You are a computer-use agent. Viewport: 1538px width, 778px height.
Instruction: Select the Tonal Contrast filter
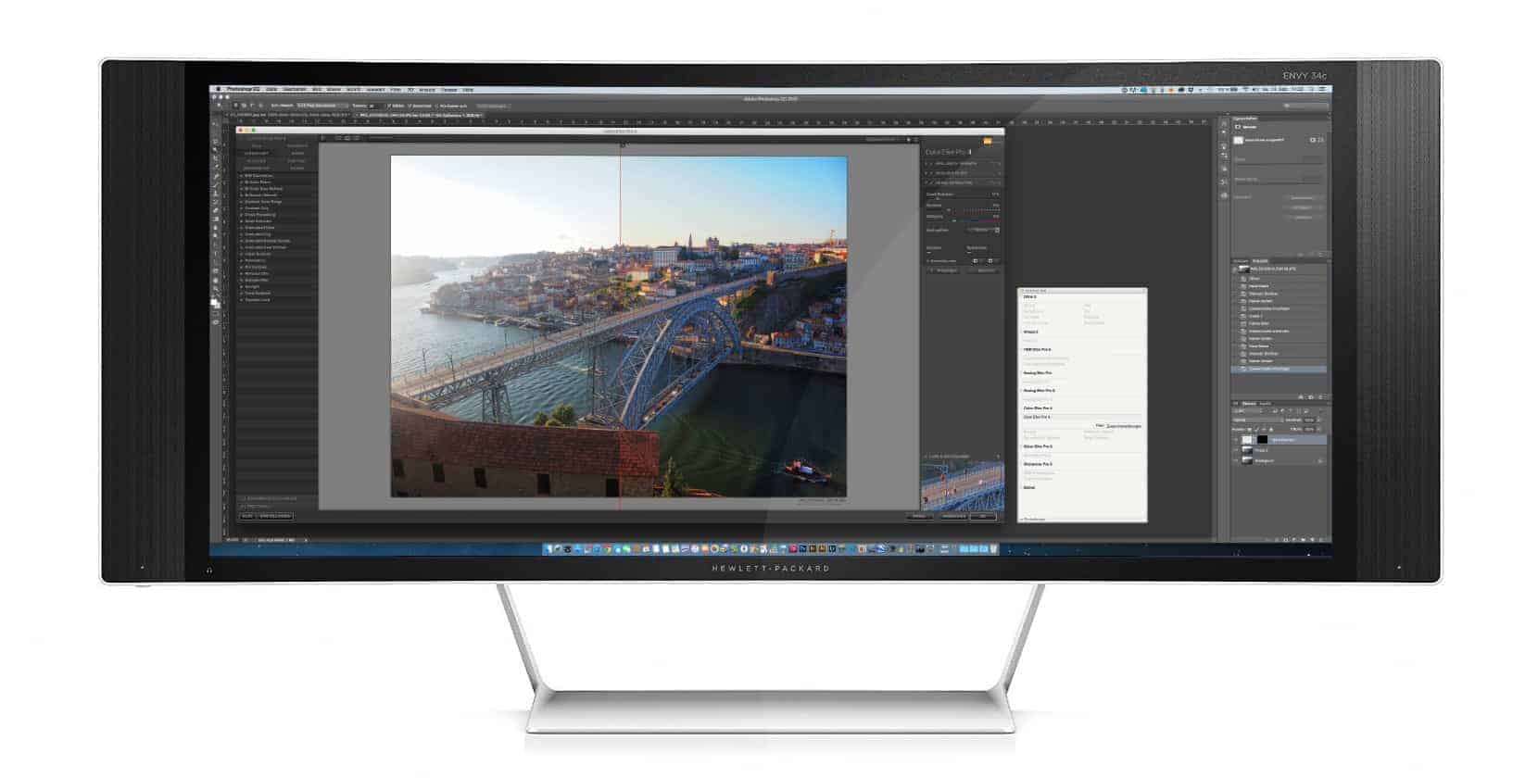256,294
